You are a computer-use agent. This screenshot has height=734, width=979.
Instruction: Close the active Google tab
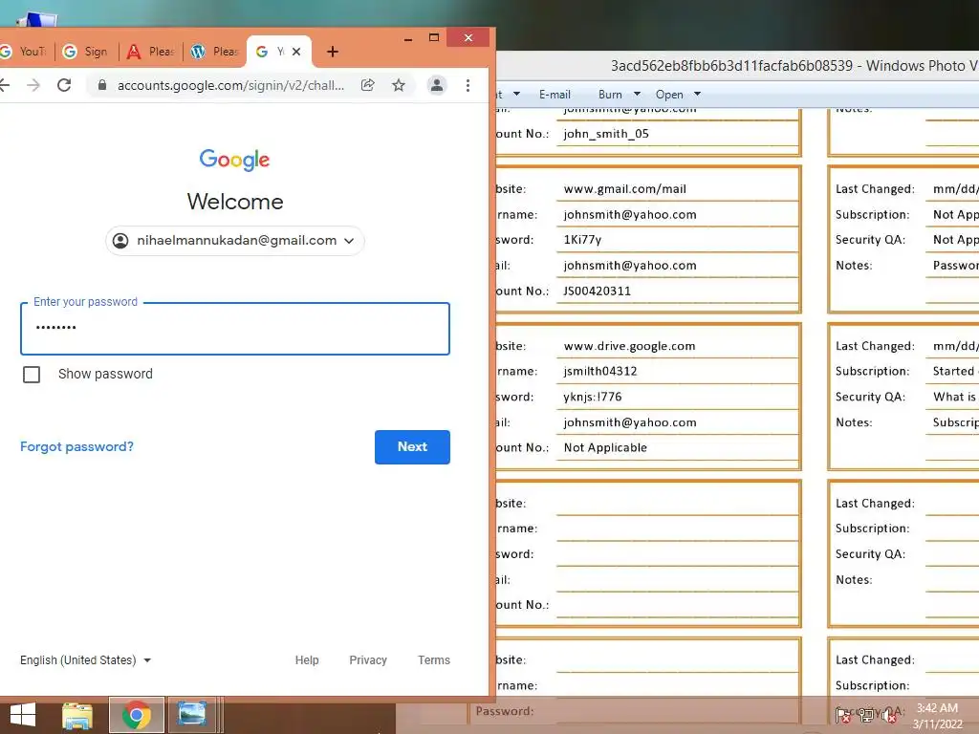[x=296, y=52]
